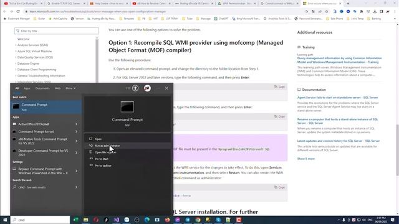Open the Template bookmarks folder

tap(127, 19)
